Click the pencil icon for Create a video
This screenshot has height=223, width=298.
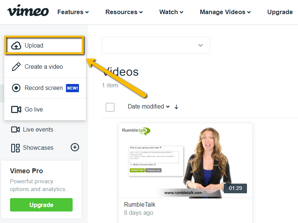tap(16, 67)
